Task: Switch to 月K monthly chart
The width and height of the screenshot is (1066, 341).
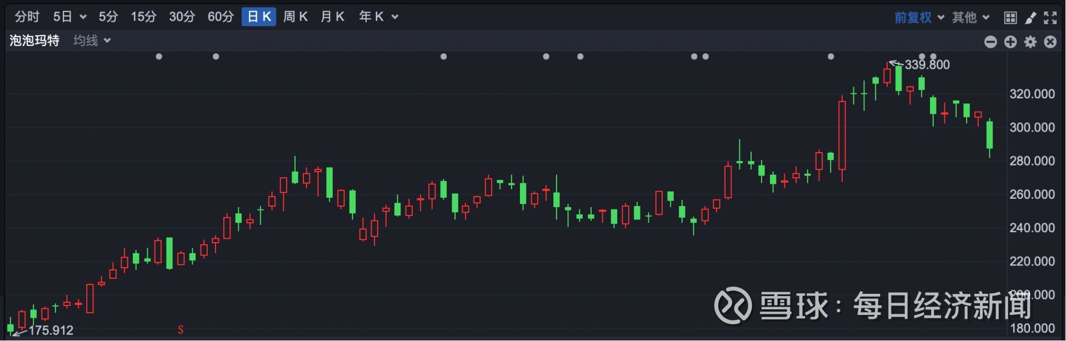Action: click(x=333, y=17)
